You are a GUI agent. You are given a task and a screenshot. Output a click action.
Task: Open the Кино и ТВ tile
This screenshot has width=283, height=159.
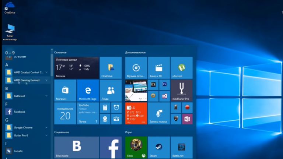click(159, 68)
